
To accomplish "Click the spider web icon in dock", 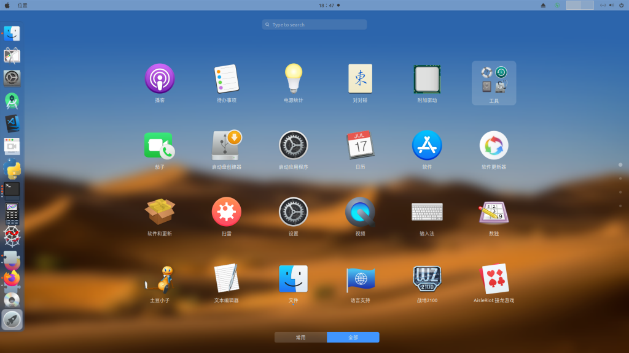I will pos(12,236).
